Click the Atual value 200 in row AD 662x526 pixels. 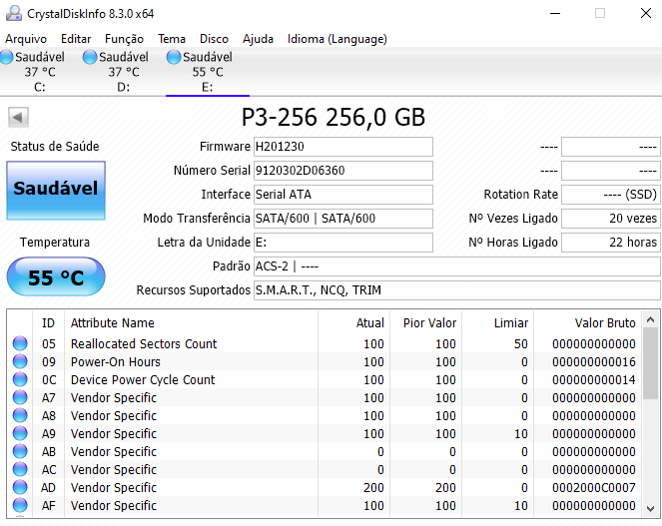373,488
